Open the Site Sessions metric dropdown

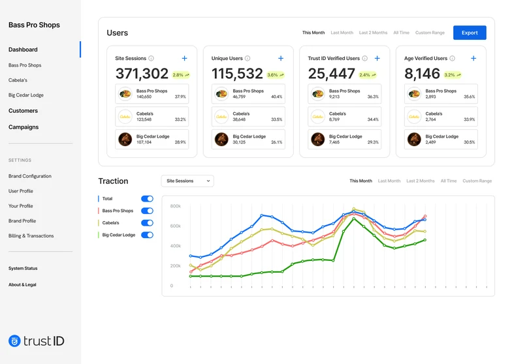coord(187,181)
